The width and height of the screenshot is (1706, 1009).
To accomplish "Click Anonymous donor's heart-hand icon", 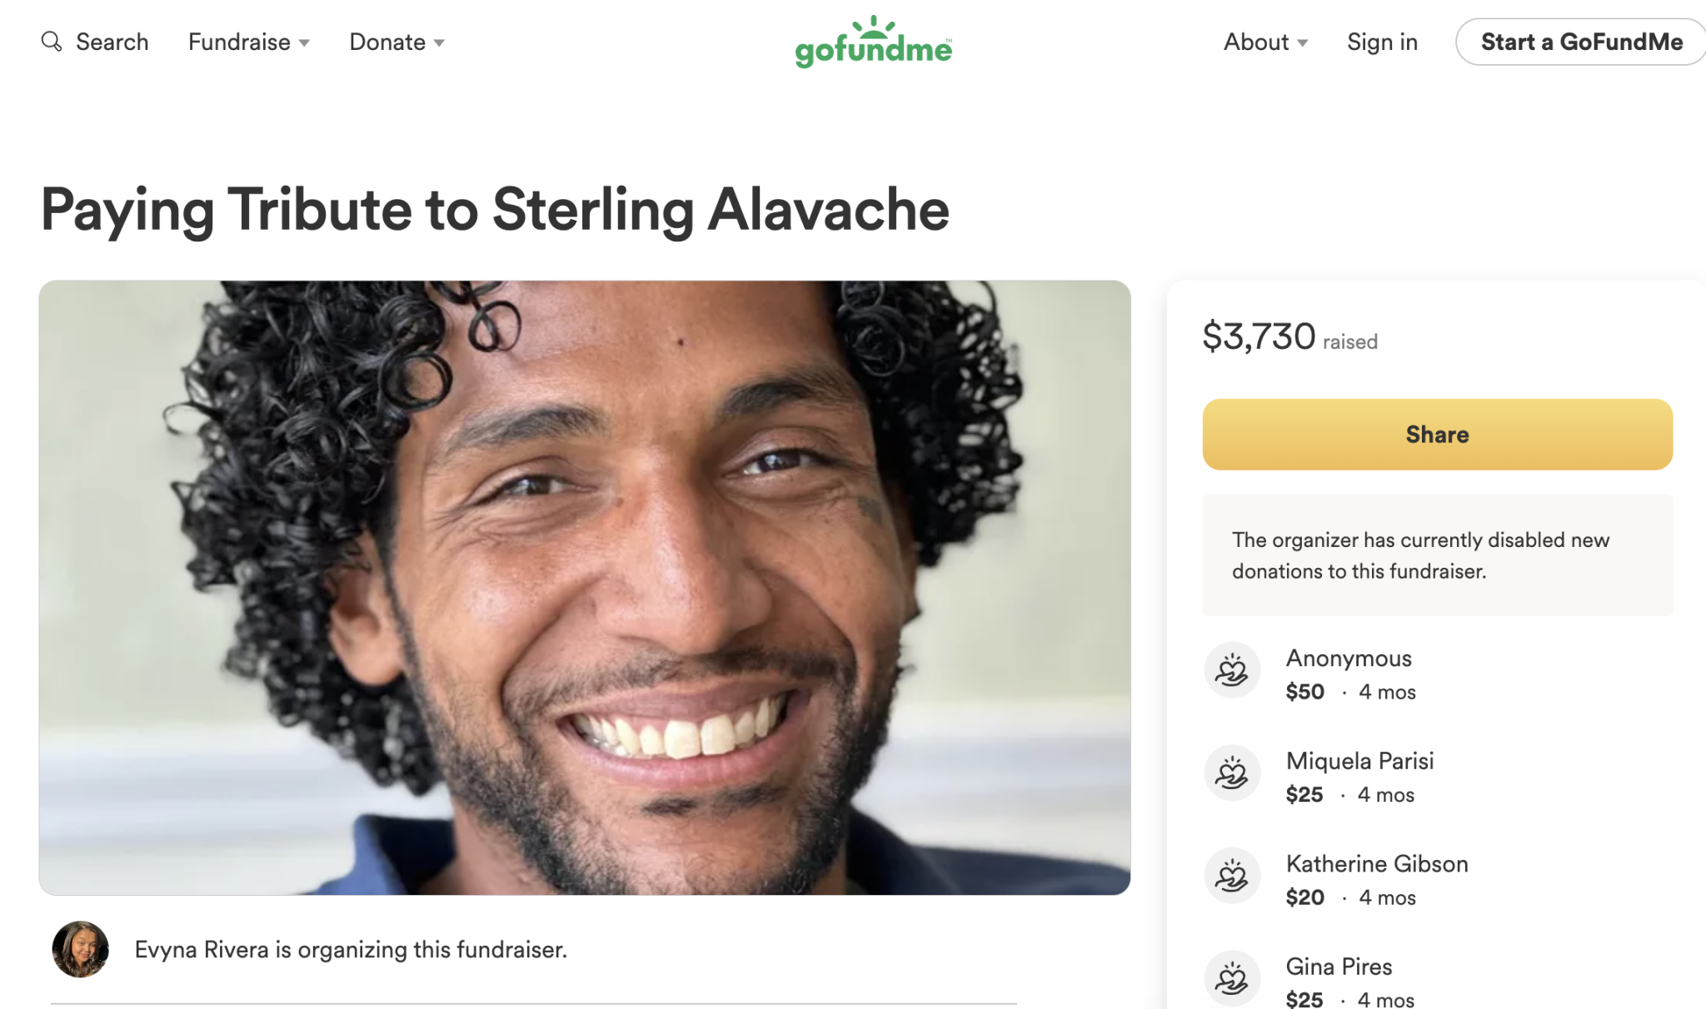I will [x=1231, y=670].
